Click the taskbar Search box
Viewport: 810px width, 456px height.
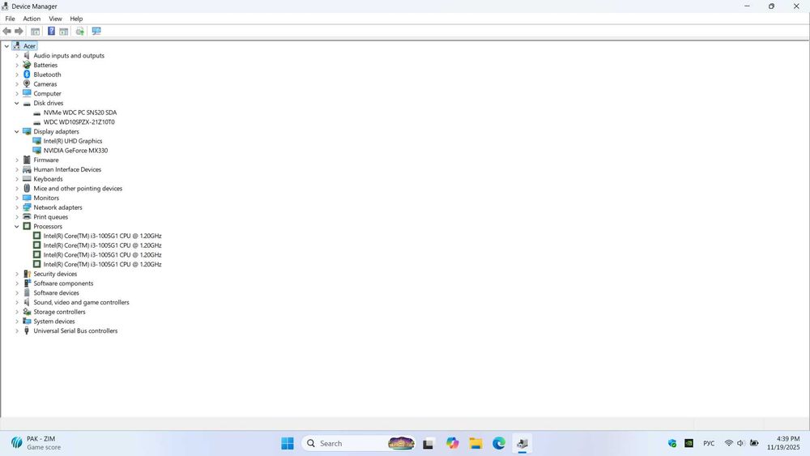(360, 443)
